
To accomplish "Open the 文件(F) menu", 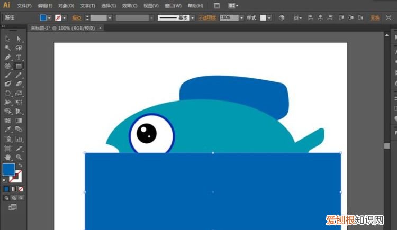I will (24, 6).
